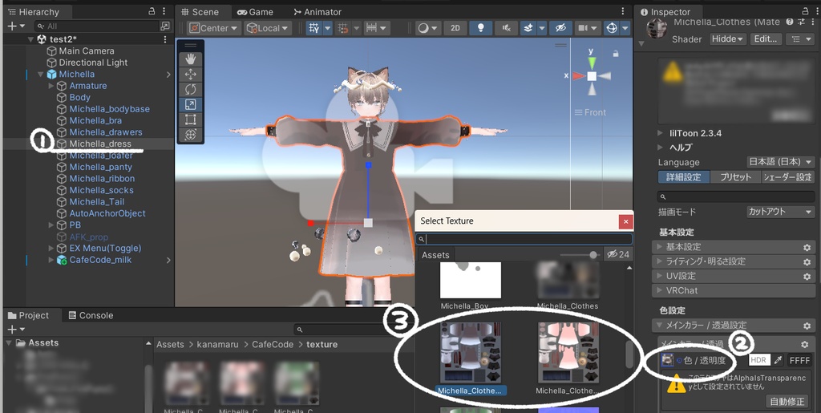This screenshot has width=821, height=413.
Task: Open the Language dropdown
Action: click(x=780, y=162)
